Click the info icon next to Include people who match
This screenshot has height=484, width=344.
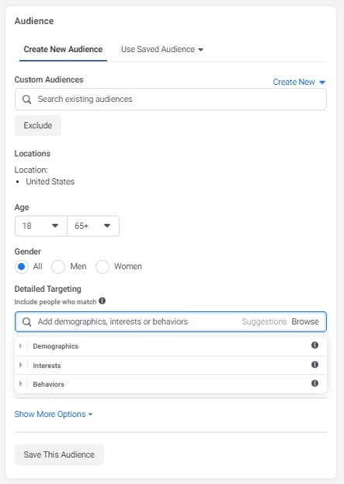103,300
